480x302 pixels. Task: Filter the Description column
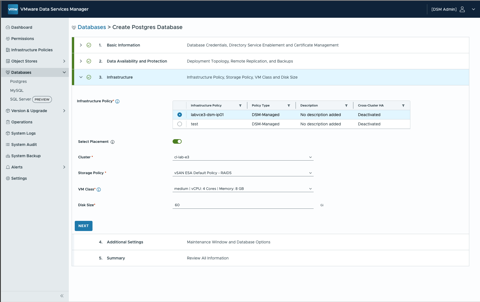coord(346,106)
